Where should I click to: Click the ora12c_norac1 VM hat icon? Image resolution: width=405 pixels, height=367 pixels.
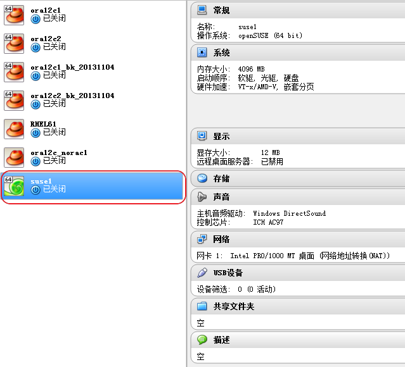point(14,158)
